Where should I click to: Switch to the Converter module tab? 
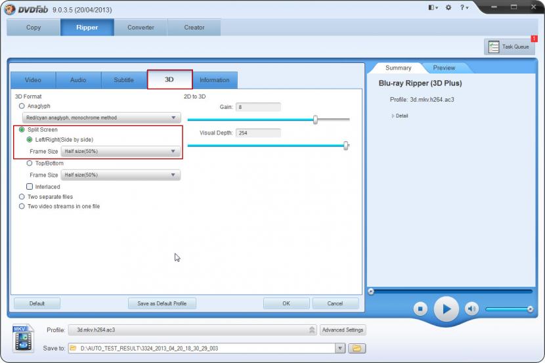[141, 28]
